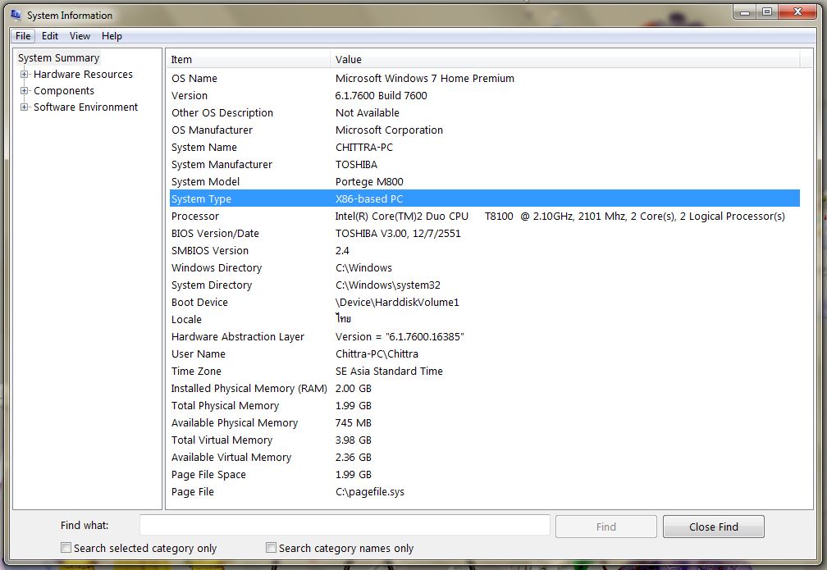
Task: Select the Total Virtual Memory row
Action: 485,440
